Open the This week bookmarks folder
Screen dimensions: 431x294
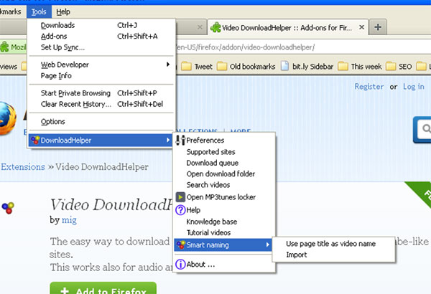coord(360,67)
